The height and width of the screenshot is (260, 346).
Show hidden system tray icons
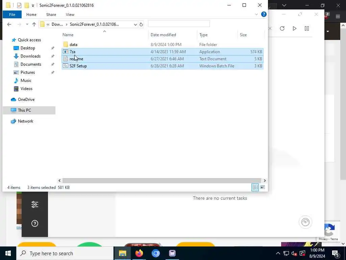pos(278,253)
